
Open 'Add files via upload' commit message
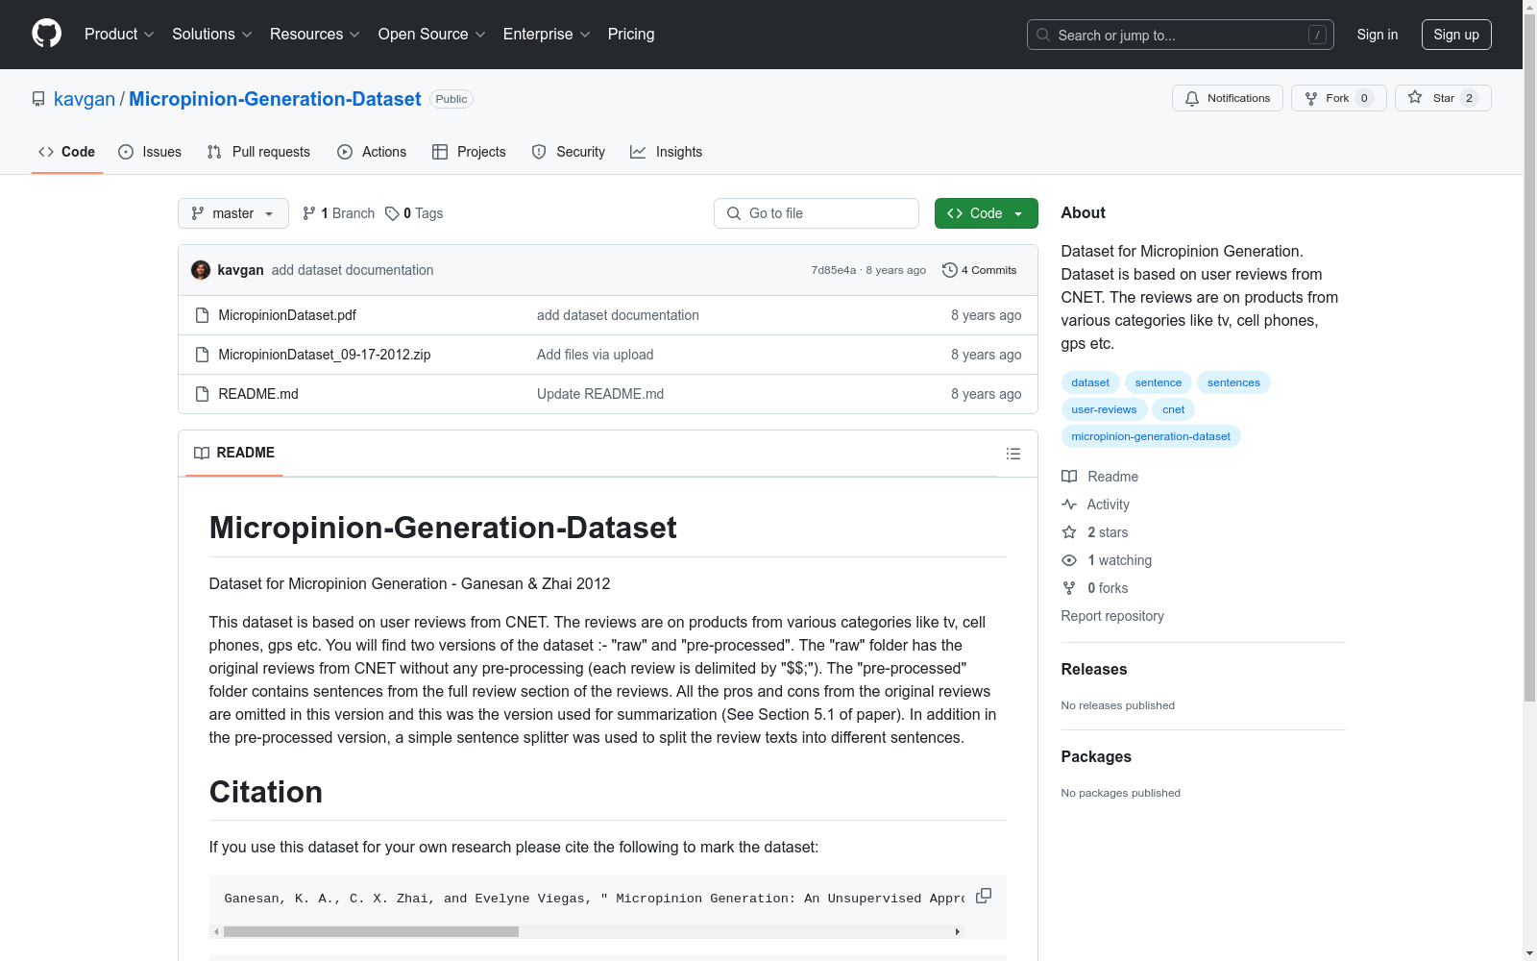(595, 355)
